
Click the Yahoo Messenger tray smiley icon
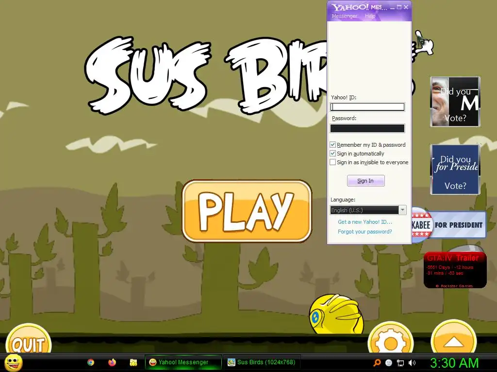point(389,363)
